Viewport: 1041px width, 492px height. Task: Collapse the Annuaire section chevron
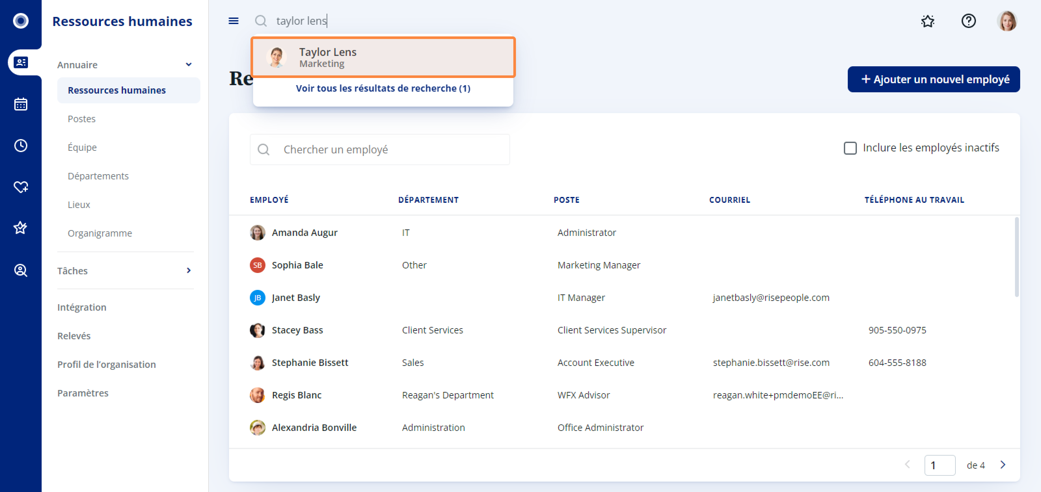pyautogui.click(x=189, y=65)
